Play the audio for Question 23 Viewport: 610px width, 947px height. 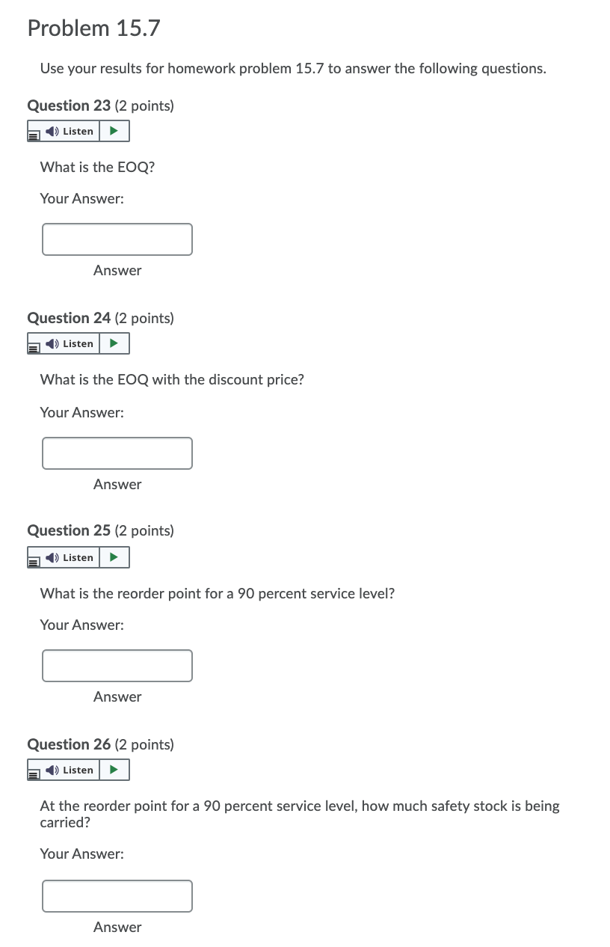pyautogui.click(x=114, y=130)
